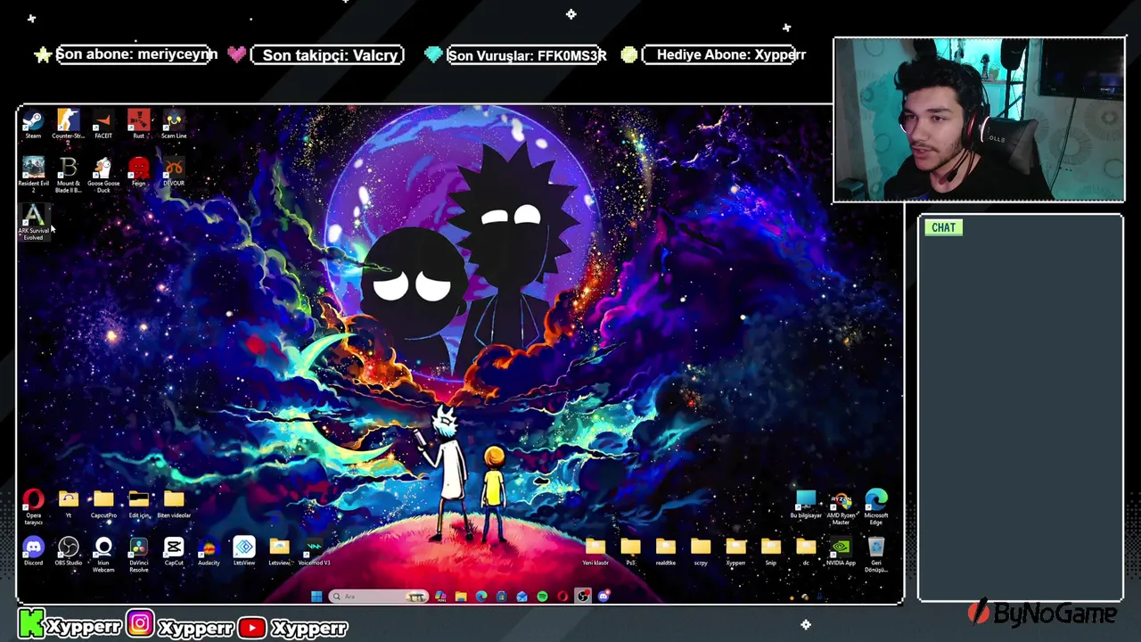Click the "Son takipçi: Valcry" label
The height and width of the screenshot is (642, 1141).
tap(330, 55)
